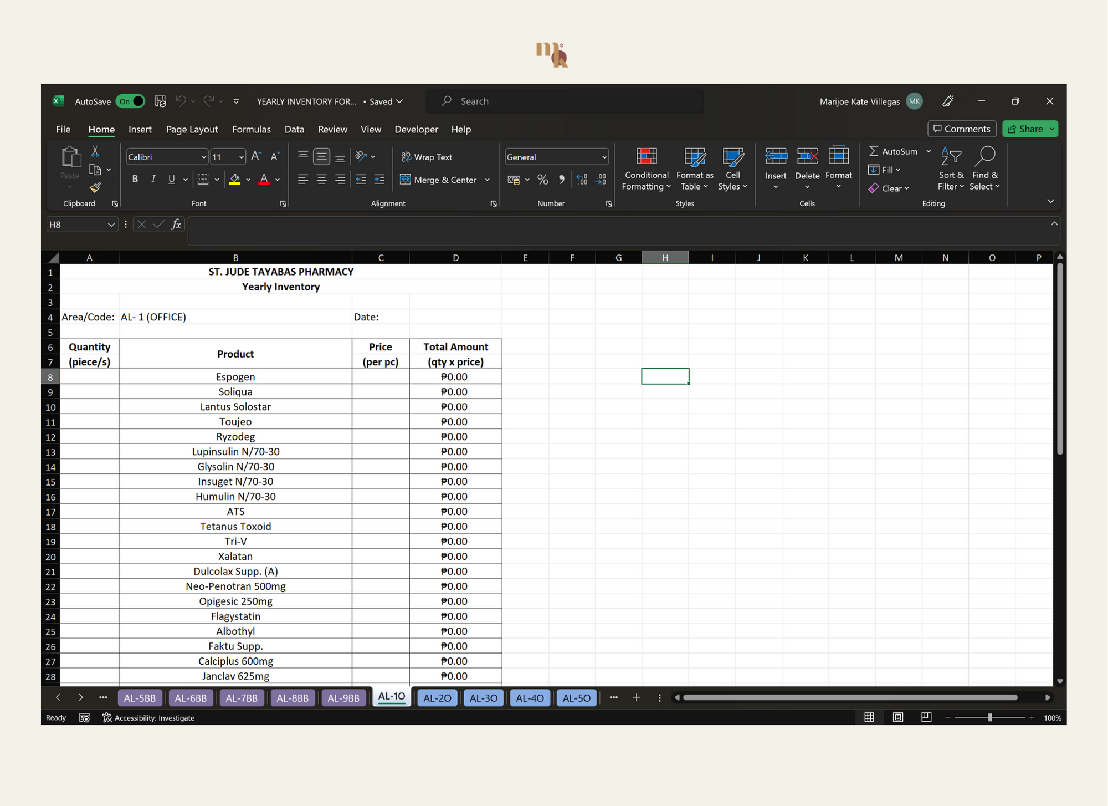1108x806 pixels.
Task: Click the Copy icon
Action: 95,170
